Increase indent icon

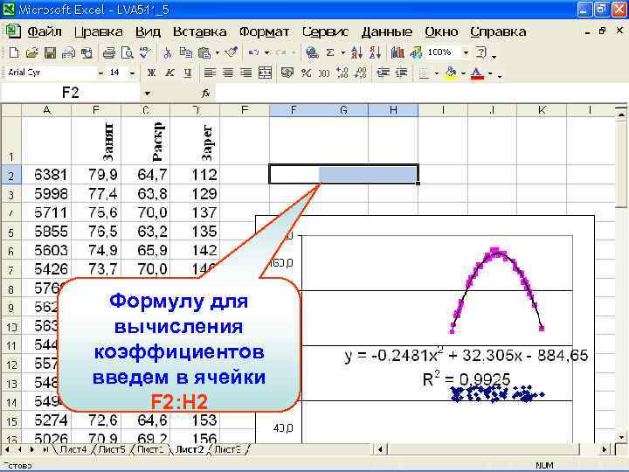click(402, 73)
